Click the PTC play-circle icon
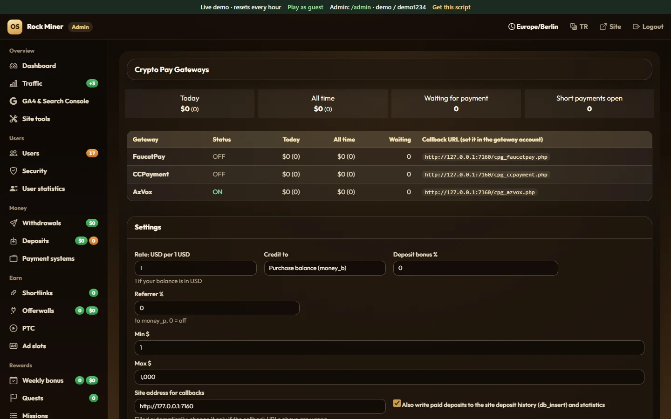 14,328
